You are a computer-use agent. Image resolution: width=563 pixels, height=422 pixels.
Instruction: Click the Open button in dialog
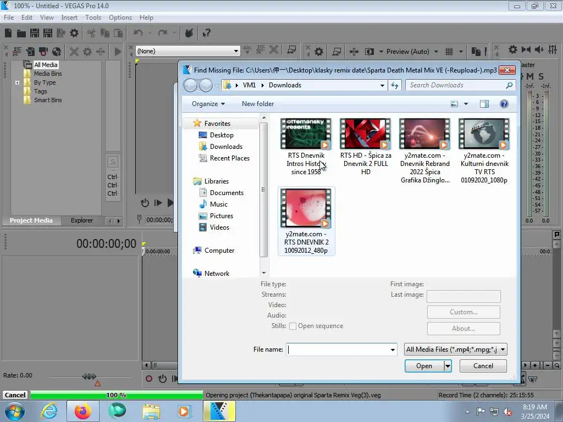tap(424, 366)
